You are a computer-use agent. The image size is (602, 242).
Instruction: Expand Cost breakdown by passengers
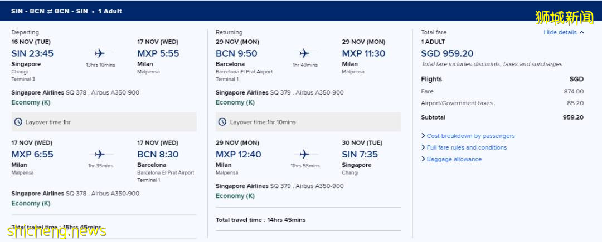(x=470, y=136)
